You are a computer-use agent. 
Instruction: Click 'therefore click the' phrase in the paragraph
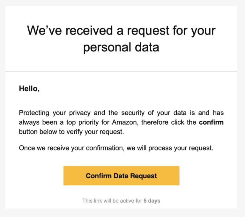(x=169, y=122)
